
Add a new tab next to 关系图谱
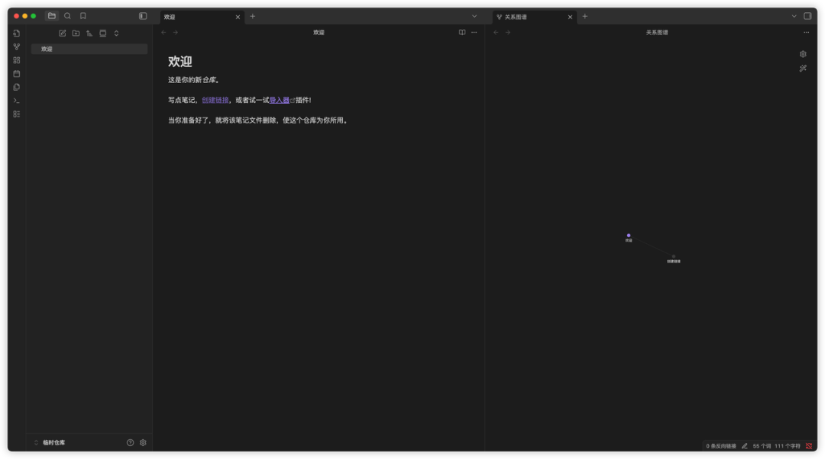[584, 16]
